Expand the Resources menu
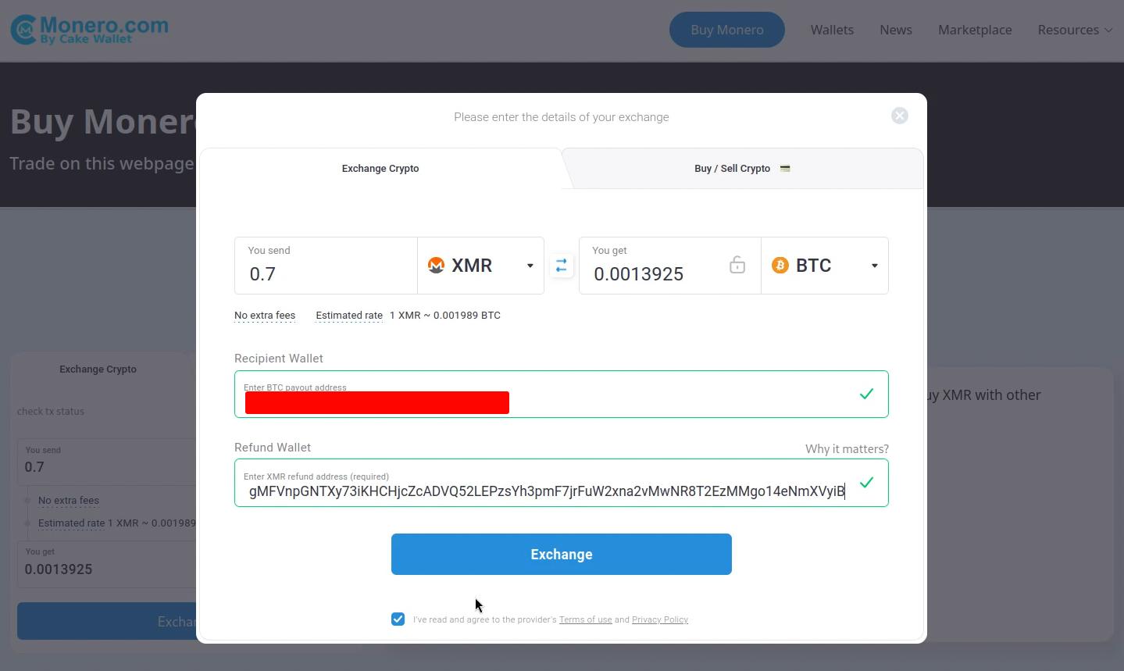This screenshot has height=671, width=1124. pos(1075,30)
